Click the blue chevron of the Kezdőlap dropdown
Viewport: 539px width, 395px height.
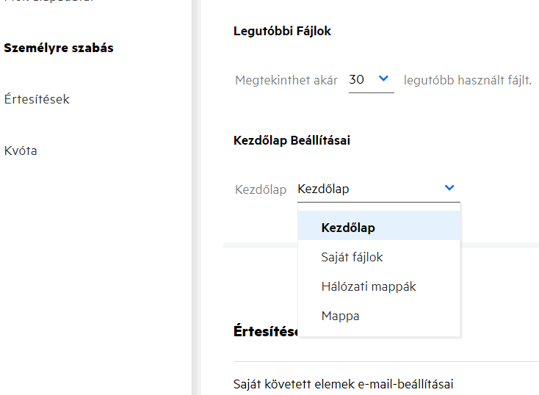point(449,189)
